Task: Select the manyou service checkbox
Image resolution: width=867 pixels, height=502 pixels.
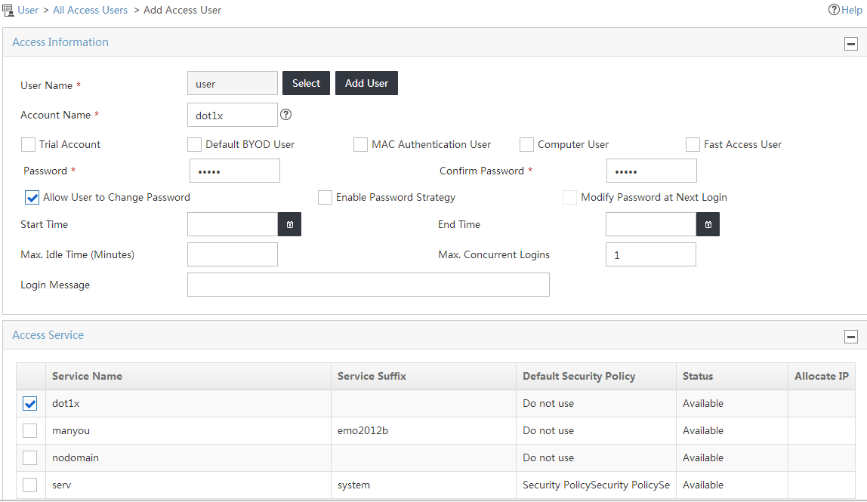Action: pyautogui.click(x=30, y=431)
